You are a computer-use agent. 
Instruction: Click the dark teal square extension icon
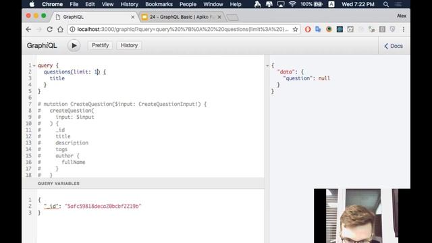tap(340, 29)
